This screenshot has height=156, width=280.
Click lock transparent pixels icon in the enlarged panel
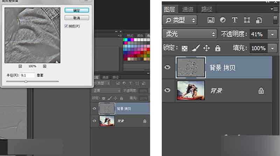184,48
